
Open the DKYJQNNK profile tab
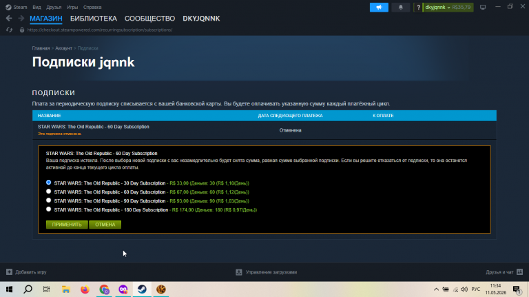[x=201, y=19]
